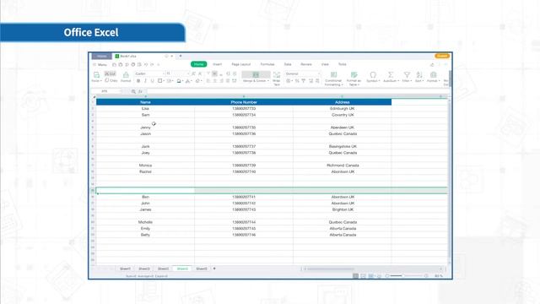Screen dimensions: 540x304
Task: Click the page layout view icon
Action: click(x=363, y=276)
